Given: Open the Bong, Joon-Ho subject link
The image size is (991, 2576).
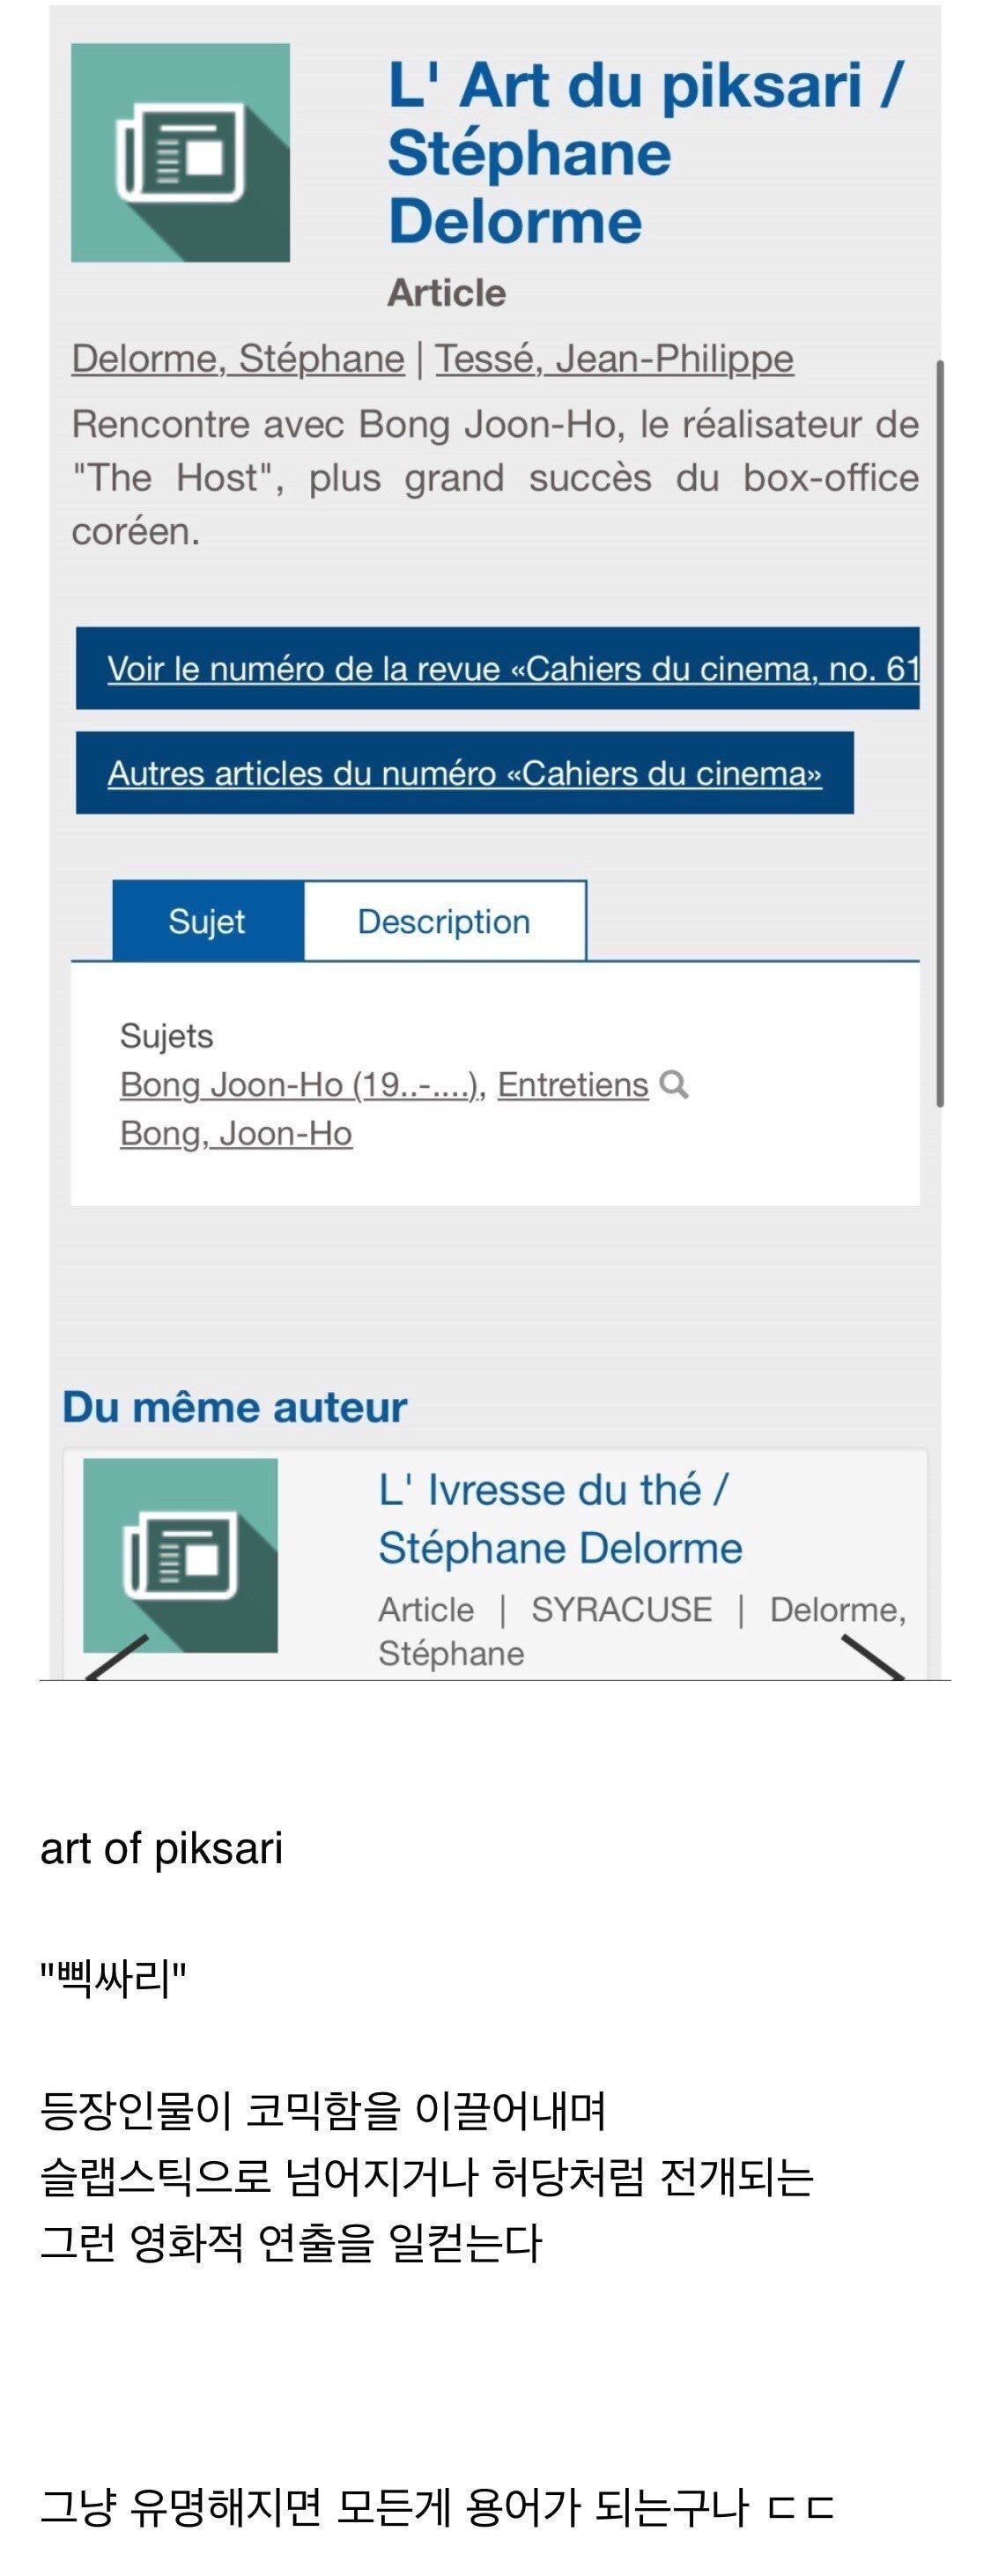Looking at the screenshot, I should 236,1134.
